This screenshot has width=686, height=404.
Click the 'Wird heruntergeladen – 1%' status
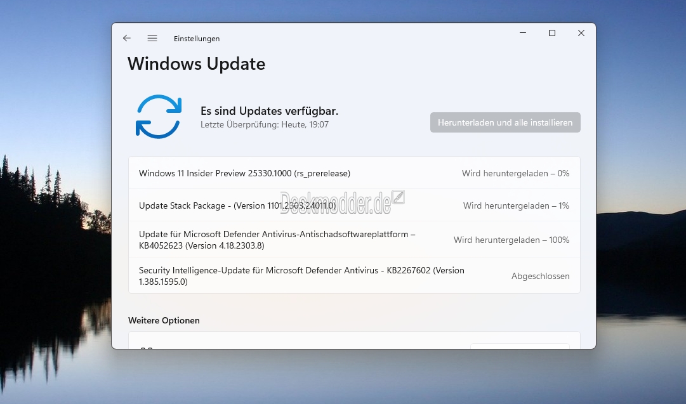pyautogui.click(x=516, y=206)
